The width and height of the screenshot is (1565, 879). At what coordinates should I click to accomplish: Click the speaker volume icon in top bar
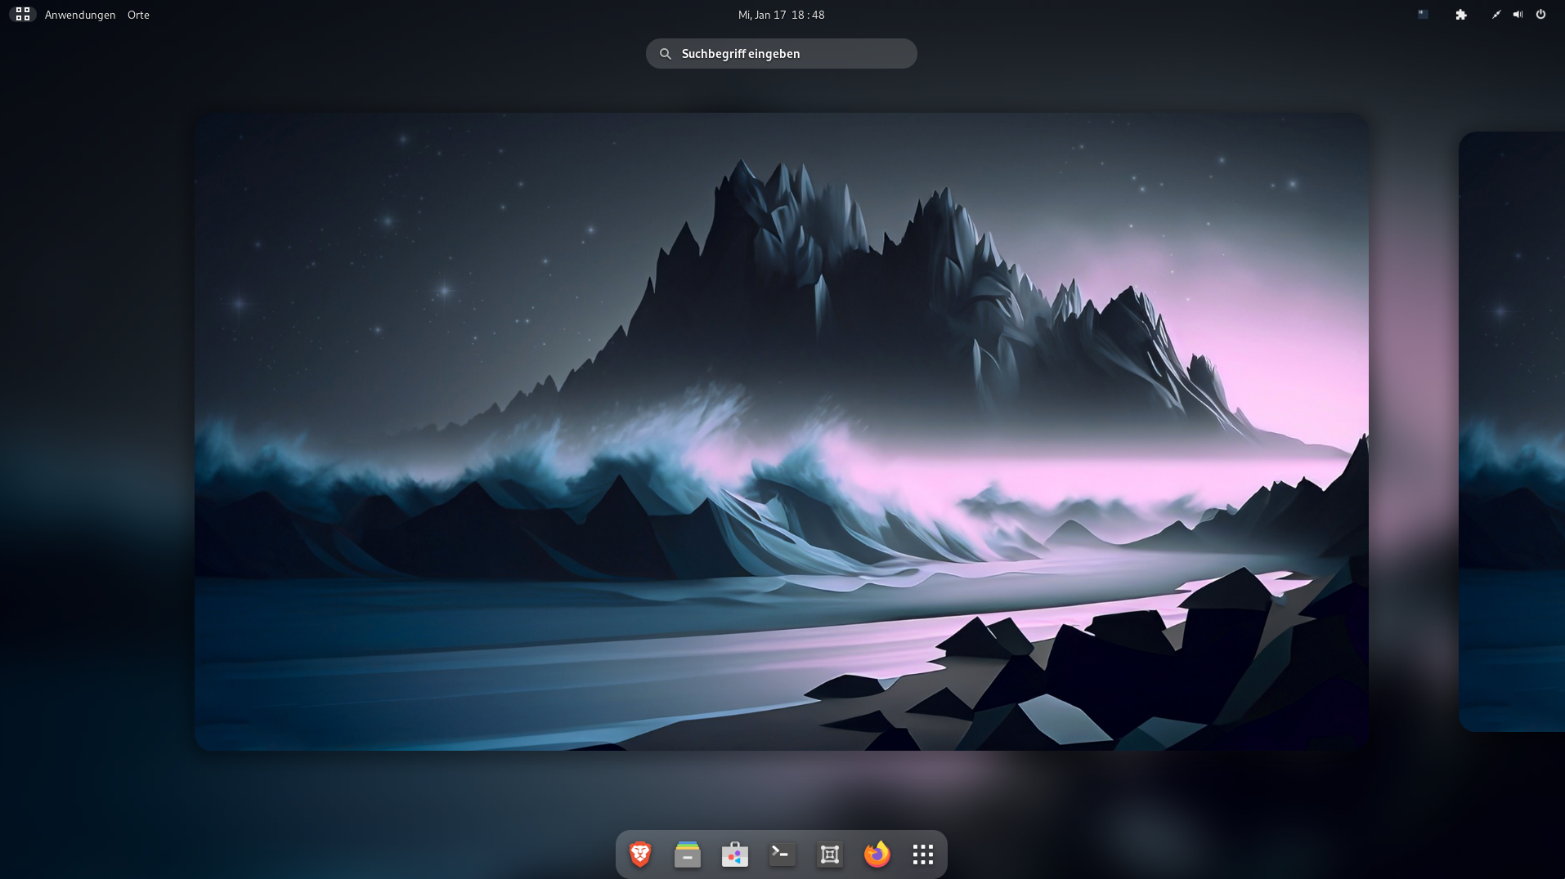[x=1518, y=15]
